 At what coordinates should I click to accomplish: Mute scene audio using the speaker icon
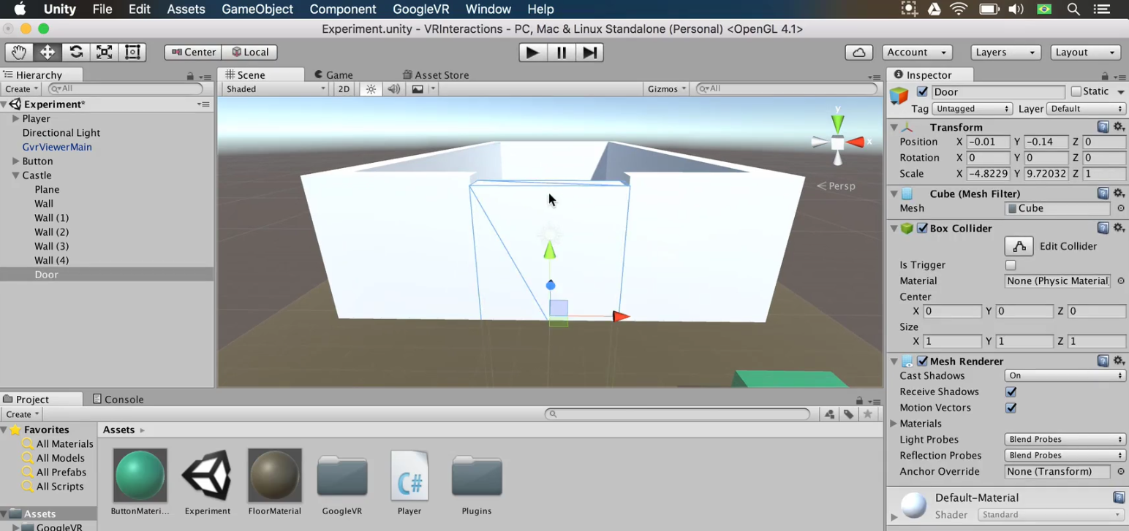[x=393, y=88]
